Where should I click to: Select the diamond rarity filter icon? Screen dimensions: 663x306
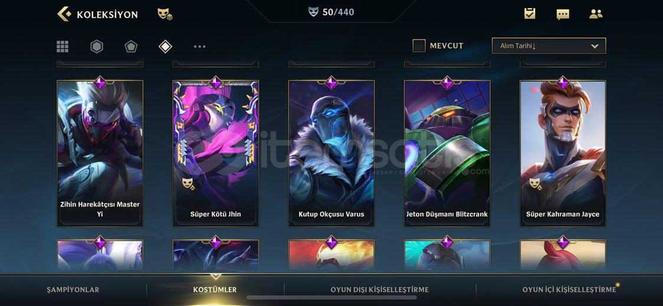pos(165,47)
